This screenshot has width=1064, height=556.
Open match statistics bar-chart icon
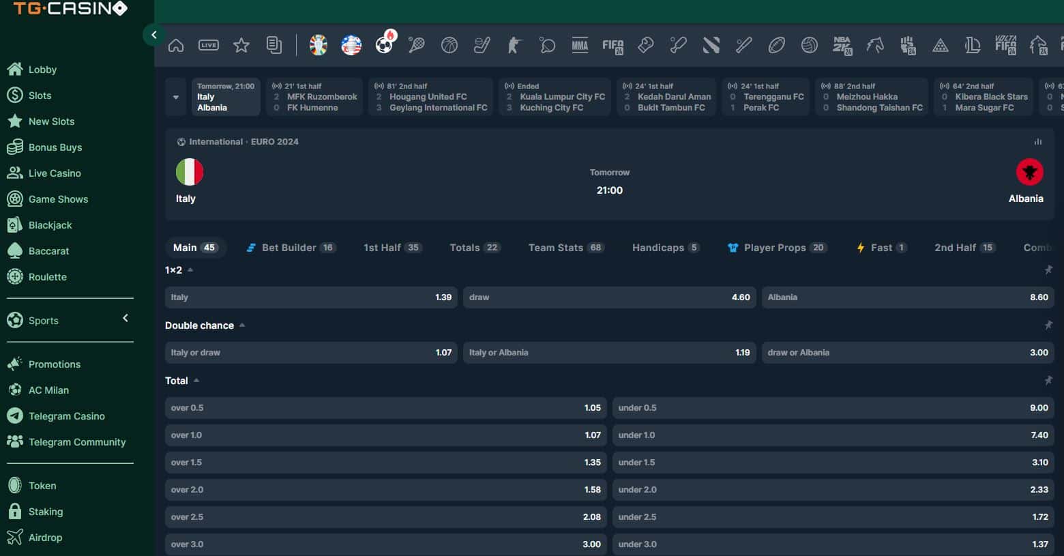pos(1038,142)
